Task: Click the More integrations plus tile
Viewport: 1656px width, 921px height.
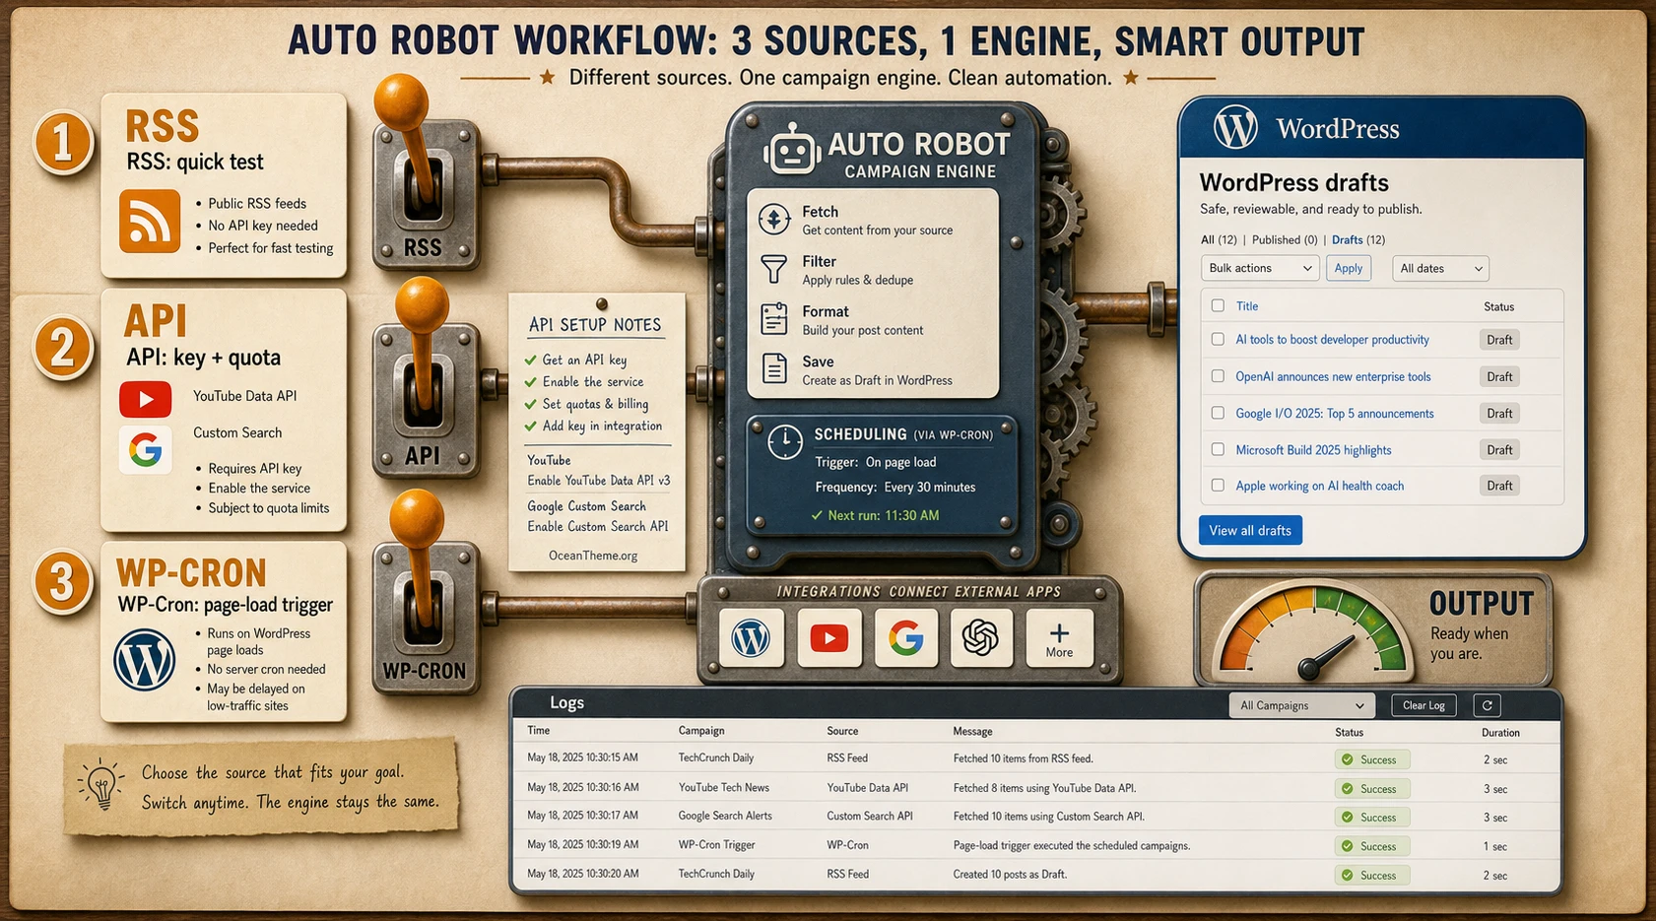Action: [1059, 638]
